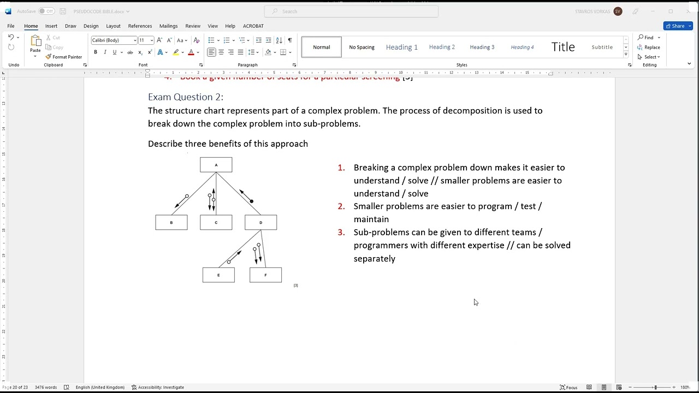Viewport: 699px width, 393px height.
Task: Click the zoom in plus button
Action: click(x=674, y=388)
